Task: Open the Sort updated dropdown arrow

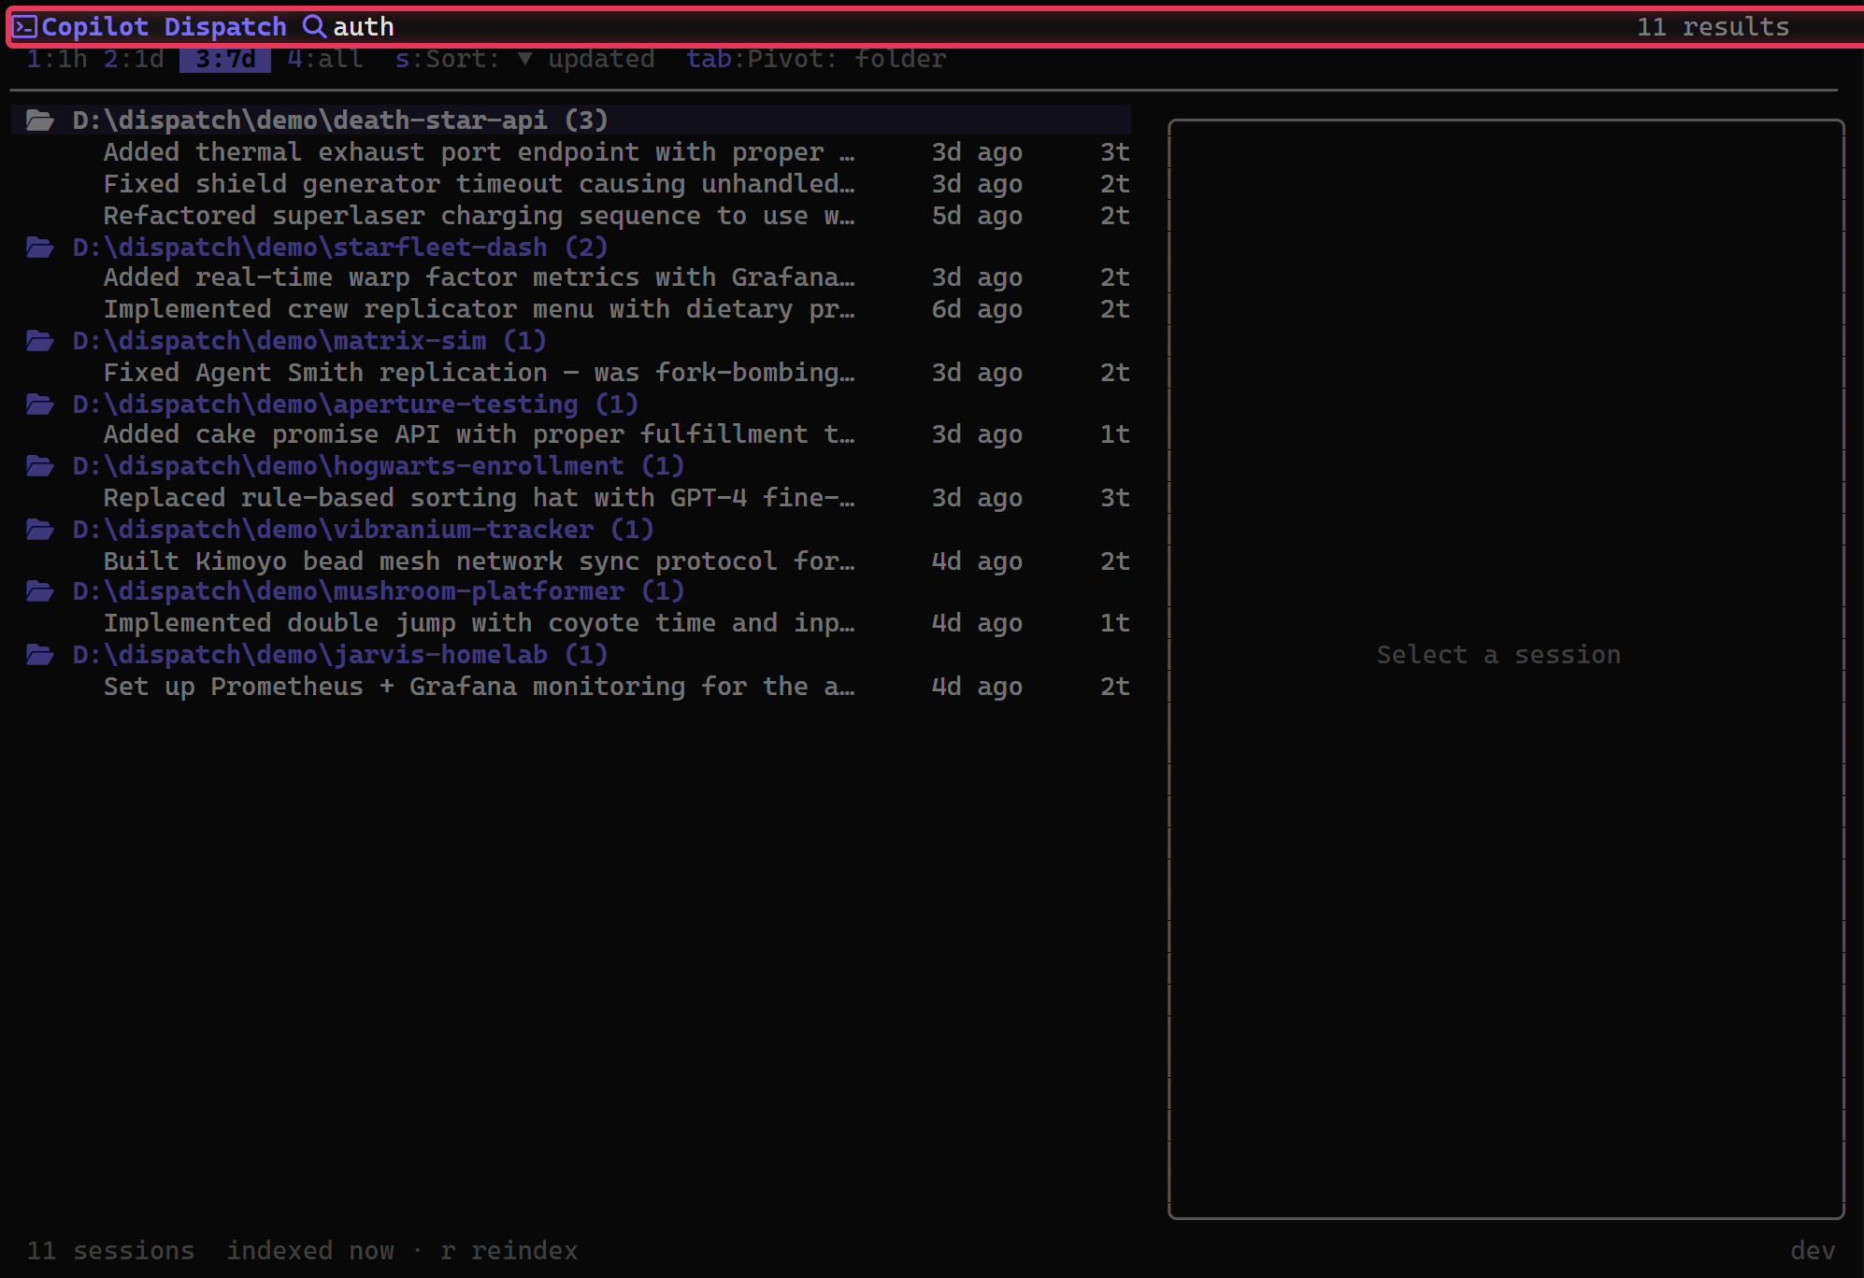Action: coord(525,60)
